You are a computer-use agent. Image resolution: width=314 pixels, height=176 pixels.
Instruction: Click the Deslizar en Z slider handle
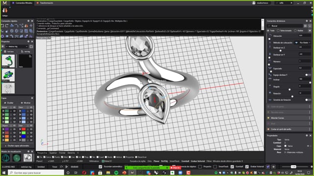pos(280,51)
